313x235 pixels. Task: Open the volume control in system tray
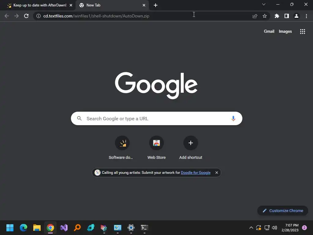click(x=274, y=228)
